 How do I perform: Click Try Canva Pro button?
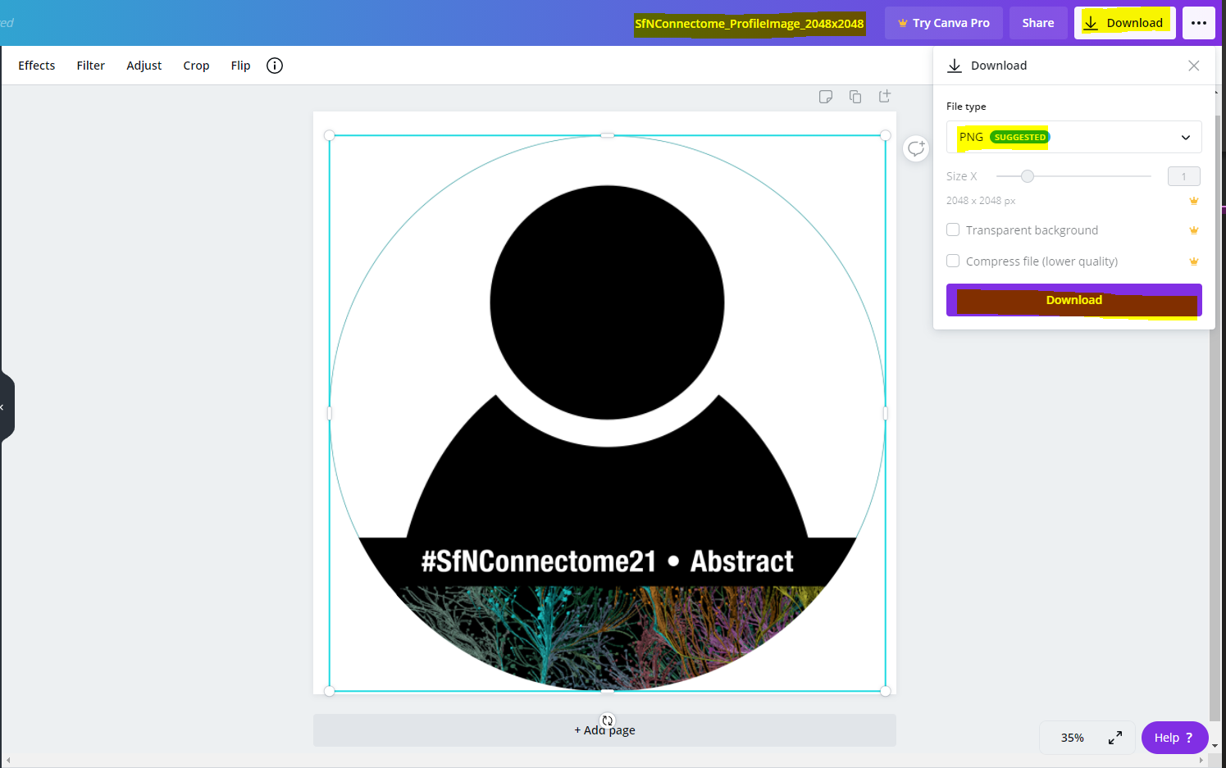[x=944, y=23]
